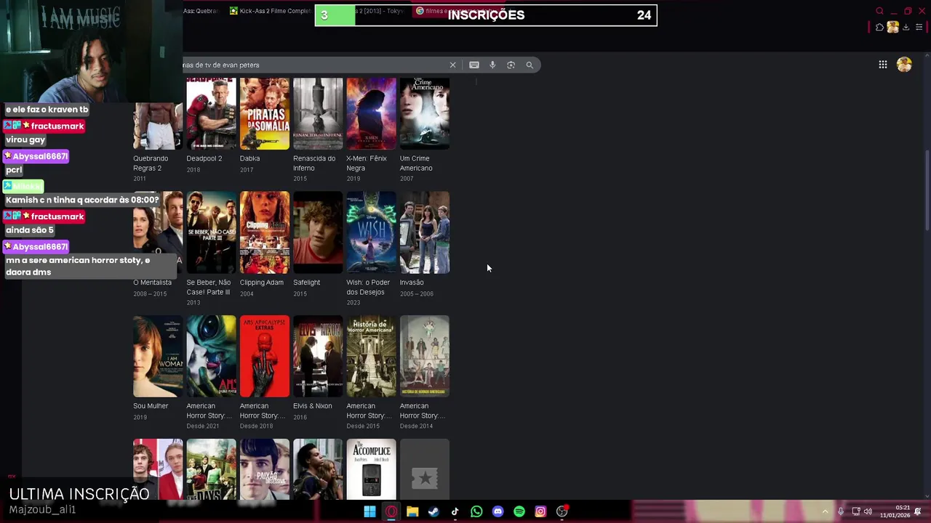Open the volume tray icon
Image resolution: width=931 pixels, height=523 pixels.
(868, 511)
